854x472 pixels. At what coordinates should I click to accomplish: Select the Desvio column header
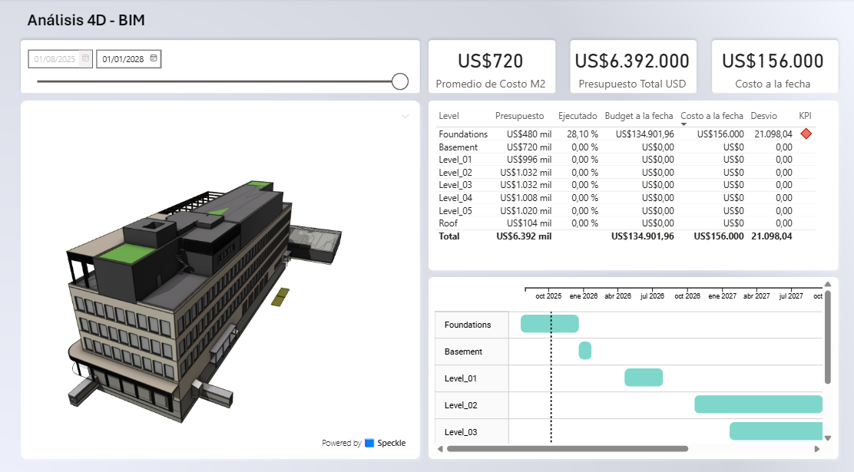(763, 116)
